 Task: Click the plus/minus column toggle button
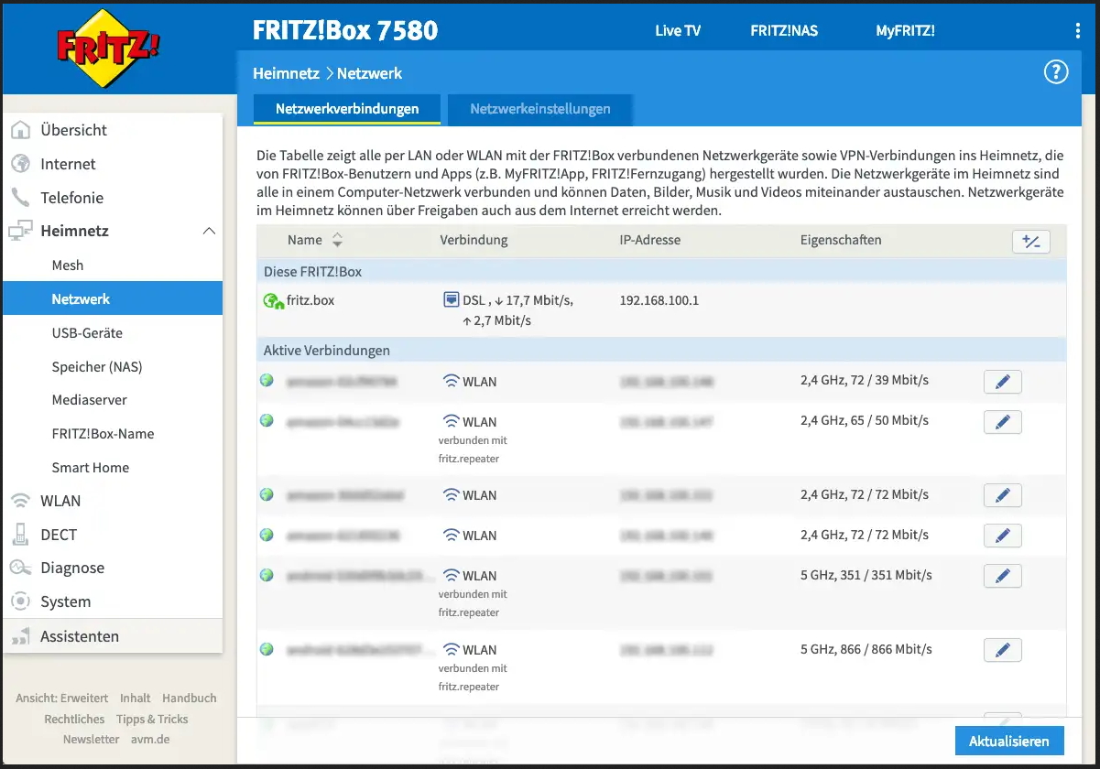coord(1031,242)
